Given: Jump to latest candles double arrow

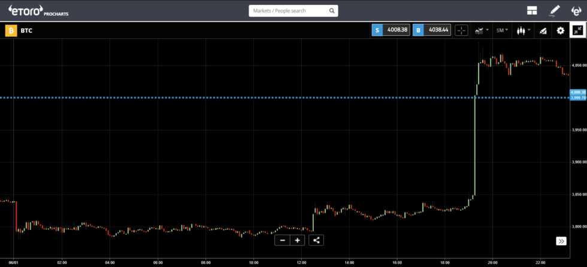Looking at the screenshot, I should click(x=561, y=241).
